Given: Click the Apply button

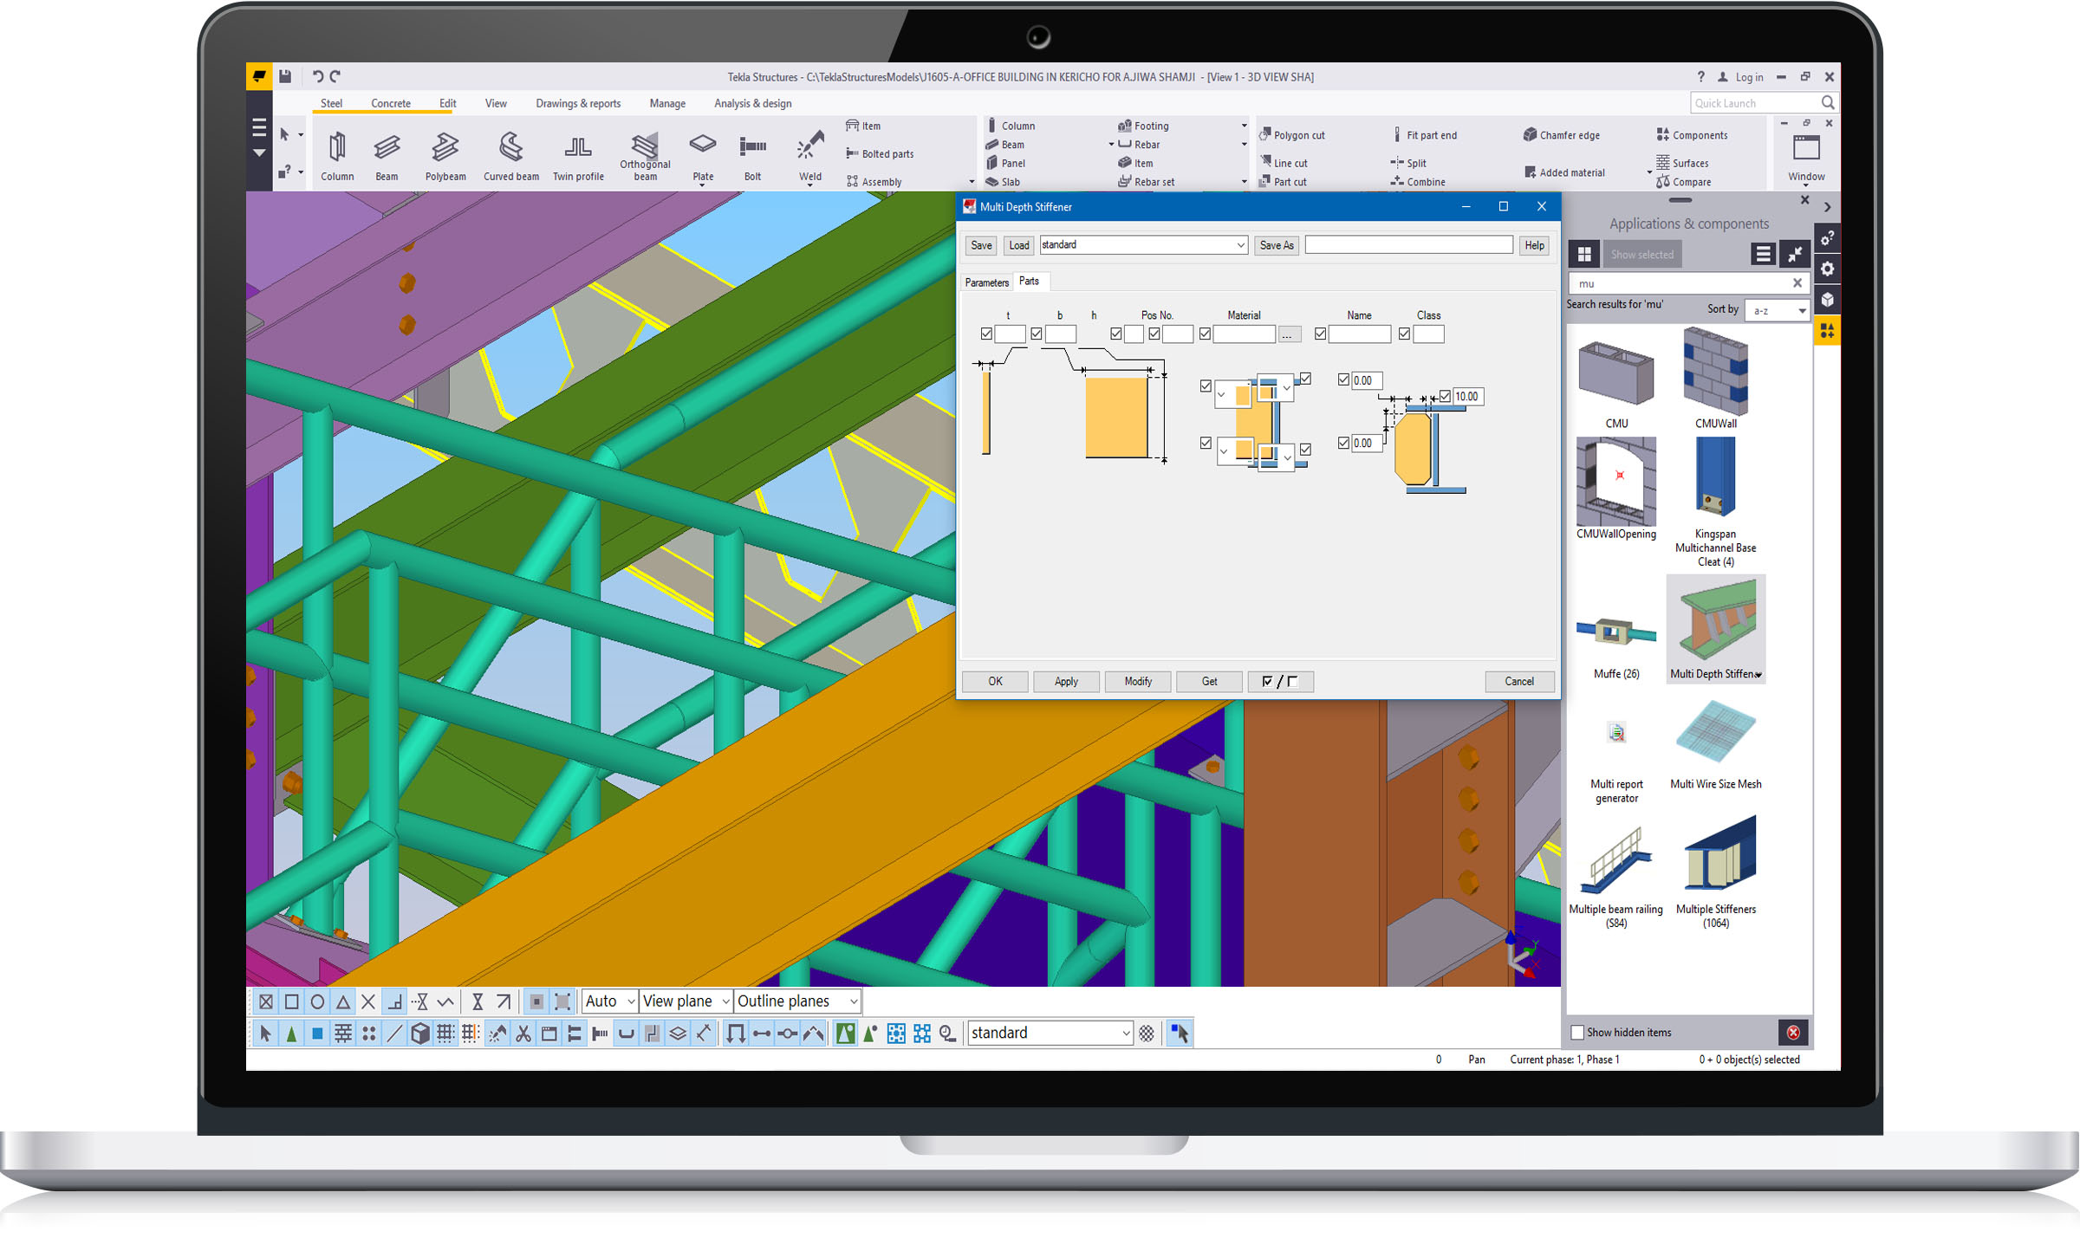Looking at the screenshot, I should click(x=1066, y=681).
